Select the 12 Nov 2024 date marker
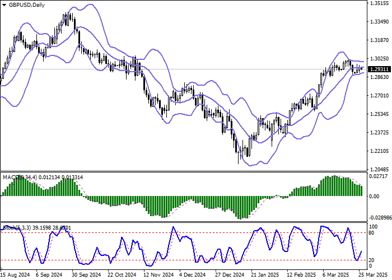Viewport: 392px width, 280px height. point(158,275)
